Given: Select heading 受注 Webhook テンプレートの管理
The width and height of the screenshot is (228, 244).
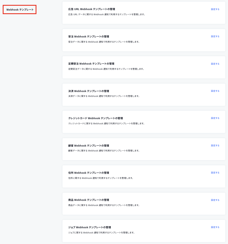Looking at the screenshot, I should pos(89,37).
